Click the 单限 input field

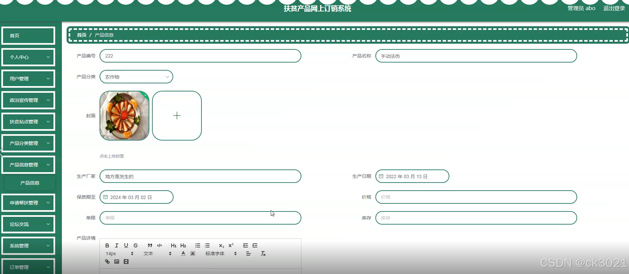pyautogui.click(x=200, y=218)
